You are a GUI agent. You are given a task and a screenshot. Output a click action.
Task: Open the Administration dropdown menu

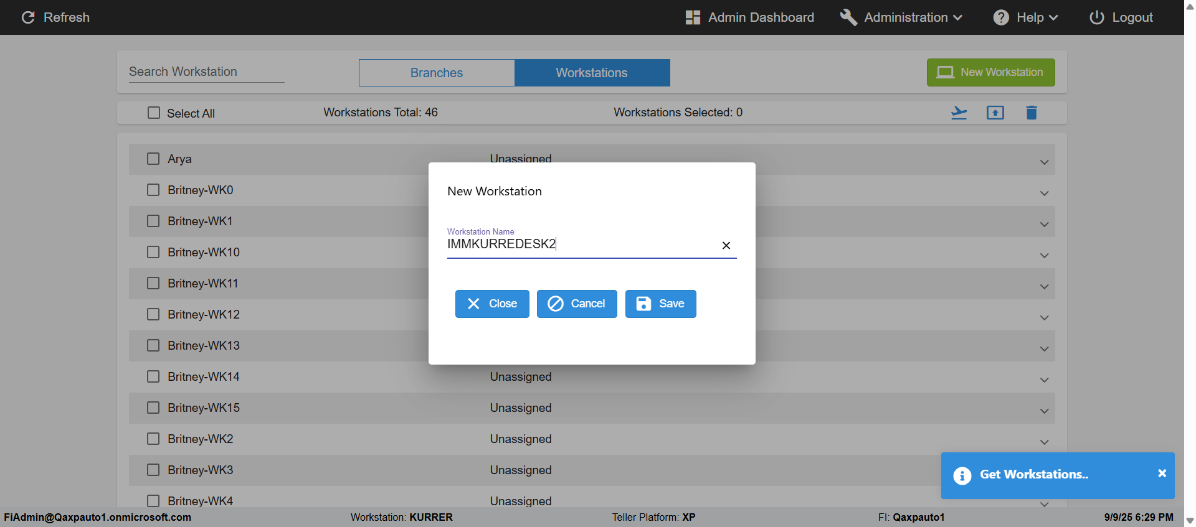coord(905,17)
